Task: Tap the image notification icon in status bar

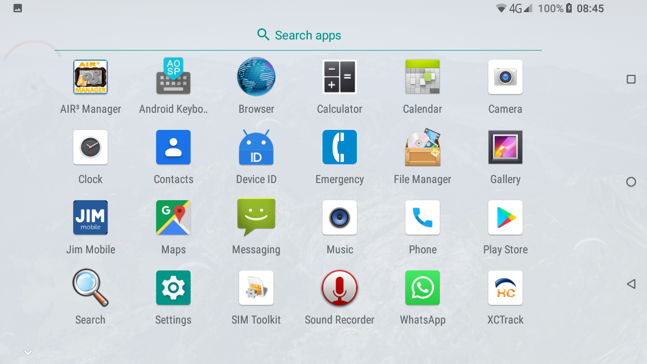Action: tap(18, 8)
